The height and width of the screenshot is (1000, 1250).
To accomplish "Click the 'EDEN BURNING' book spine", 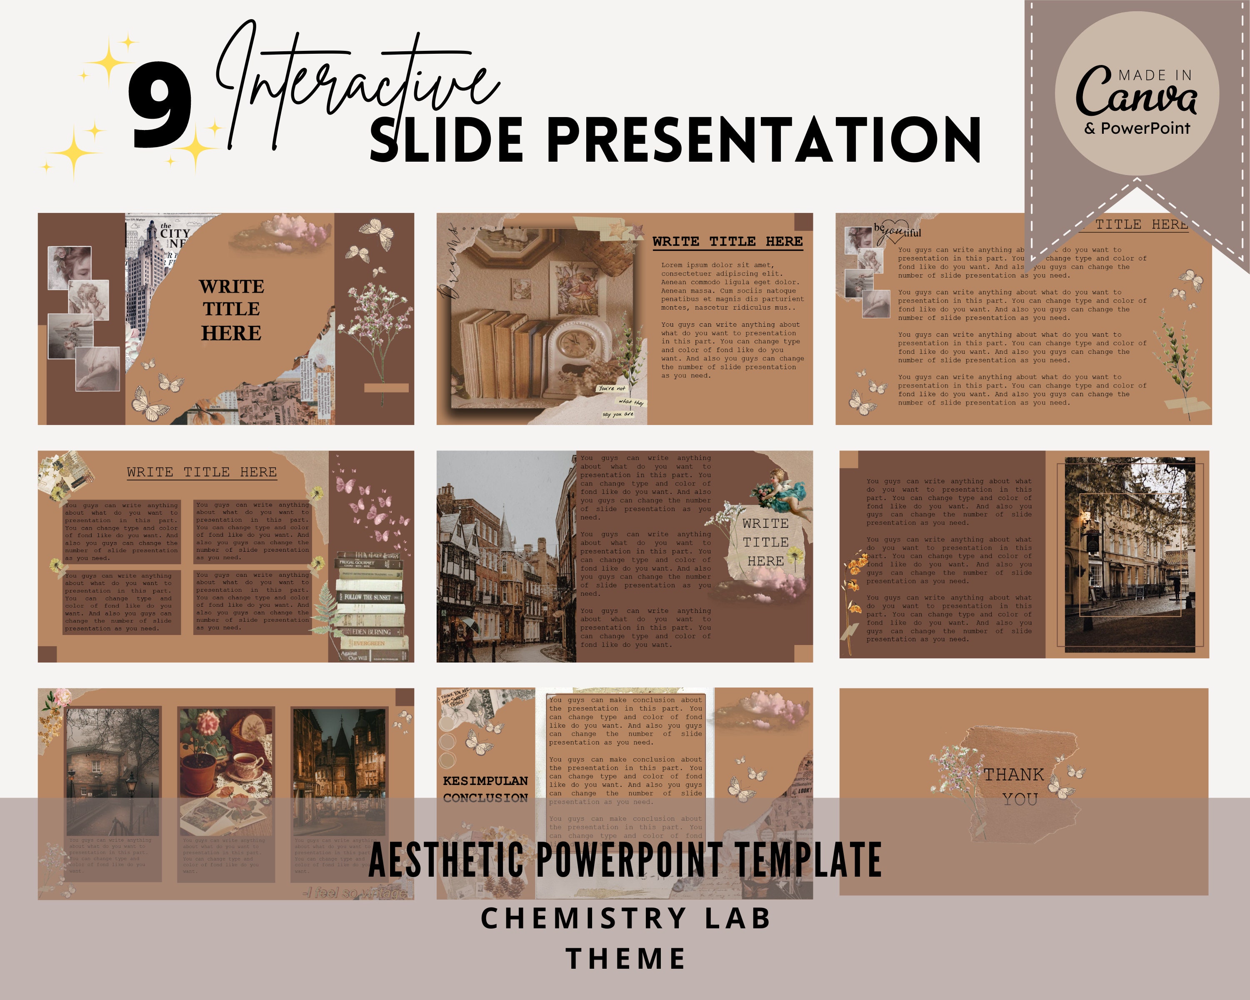I will click(x=372, y=632).
